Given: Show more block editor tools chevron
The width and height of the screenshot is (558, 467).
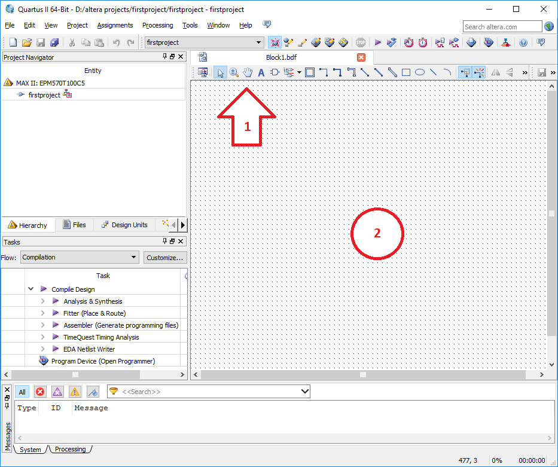Looking at the screenshot, I should pos(525,72).
